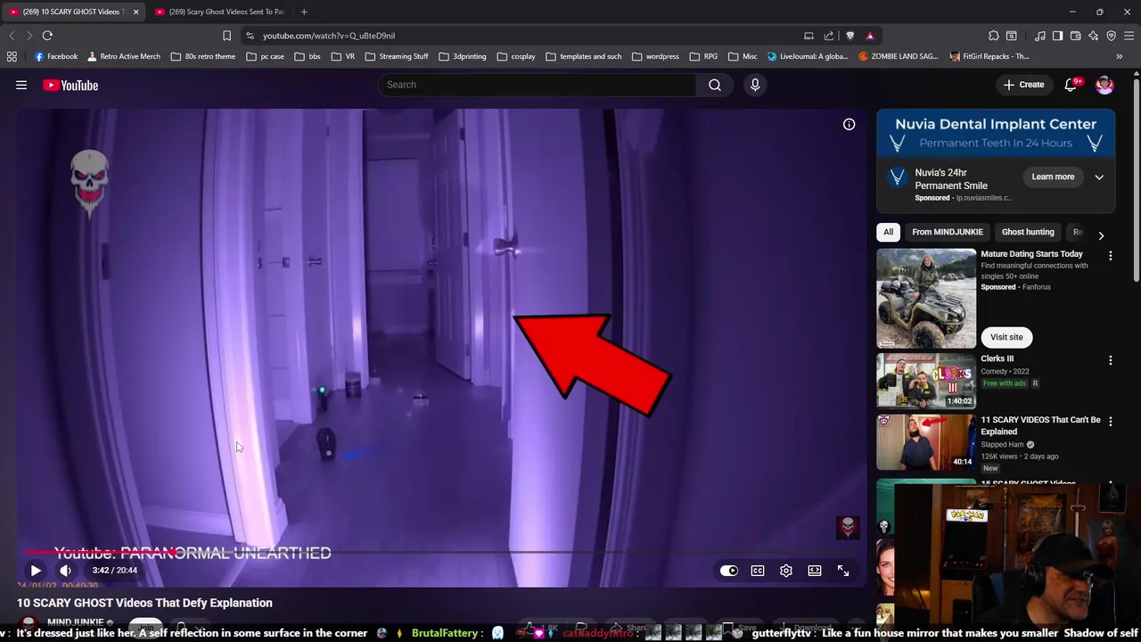Viewport: 1141px width, 642px height.
Task: Expand the 80s retro theme bookmark folder
Action: click(x=203, y=56)
